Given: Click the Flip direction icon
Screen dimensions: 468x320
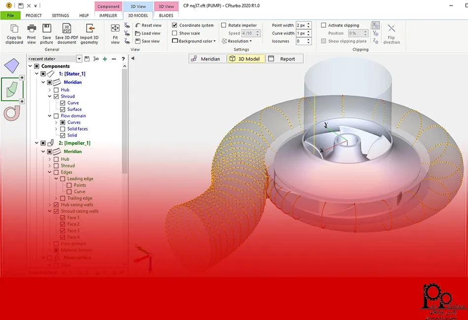Looking at the screenshot, I should (392, 29).
